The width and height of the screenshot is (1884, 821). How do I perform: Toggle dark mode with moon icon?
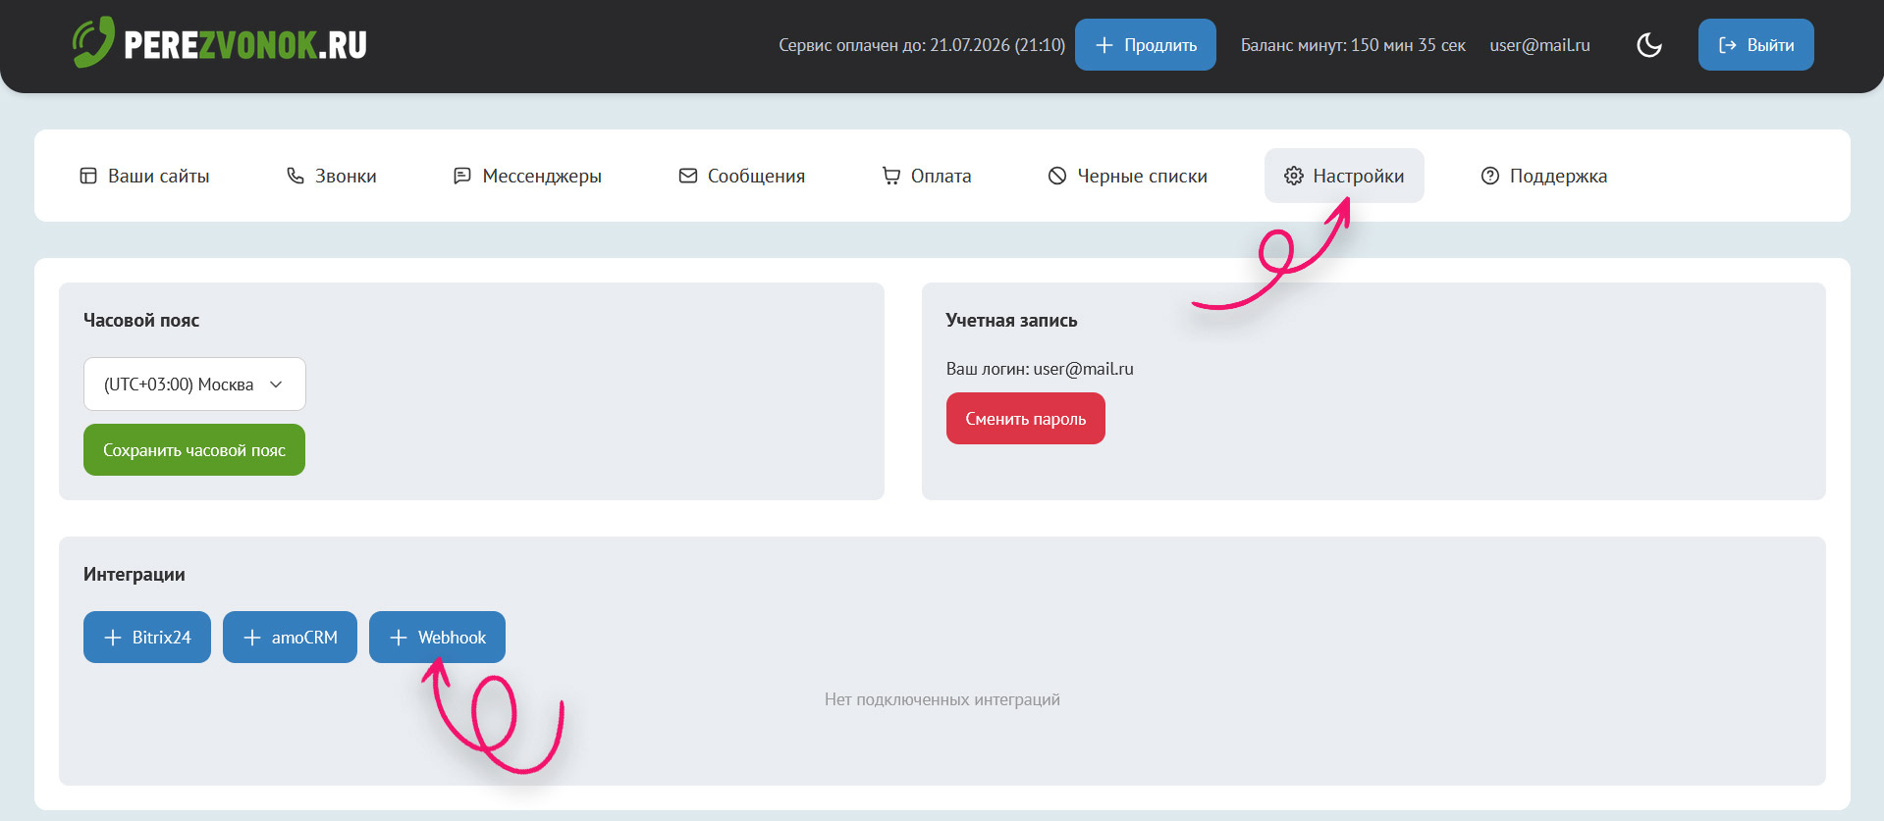1649,45
